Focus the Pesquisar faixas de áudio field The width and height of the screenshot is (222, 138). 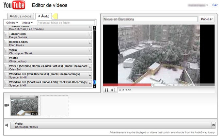pos(66,23)
